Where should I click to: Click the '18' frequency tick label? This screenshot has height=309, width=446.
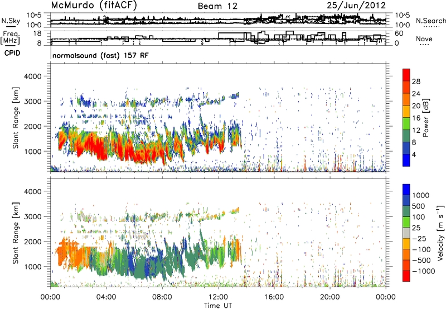(37, 33)
